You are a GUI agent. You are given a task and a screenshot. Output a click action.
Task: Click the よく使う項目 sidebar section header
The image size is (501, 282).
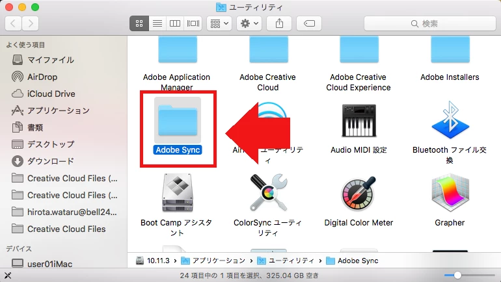(x=25, y=45)
